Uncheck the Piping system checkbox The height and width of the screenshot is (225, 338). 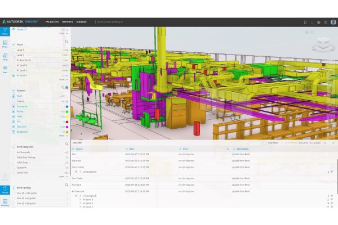coord(14,111)
